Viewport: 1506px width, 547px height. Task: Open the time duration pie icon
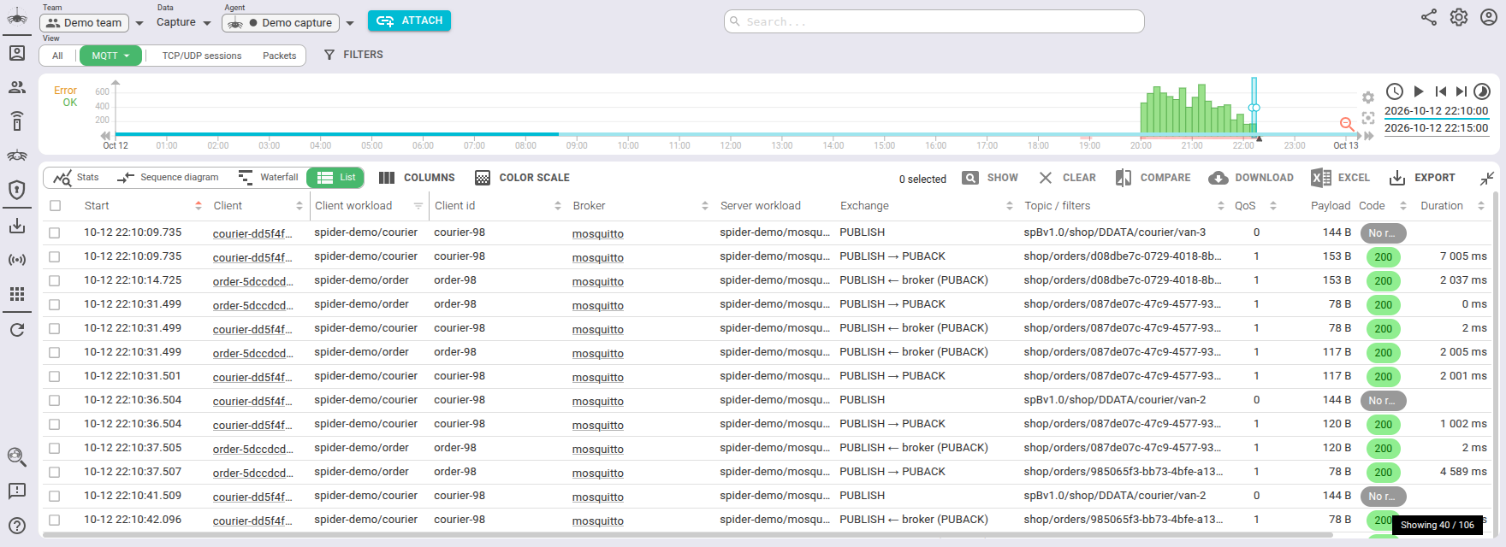pyautogui.click(x=1483, y=91)
